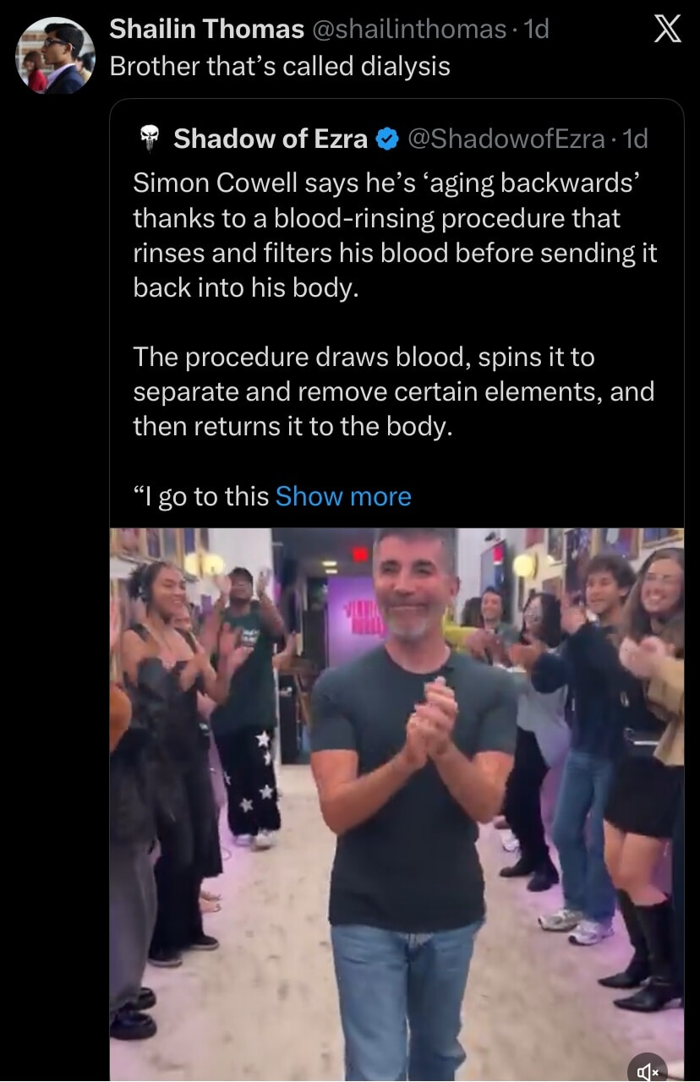Image resolution: width=700 pixels, height=1082 pixels.
Task: Open the Shadow of Ezra account name
Action: pyautogui.click(x=271, y=139)
